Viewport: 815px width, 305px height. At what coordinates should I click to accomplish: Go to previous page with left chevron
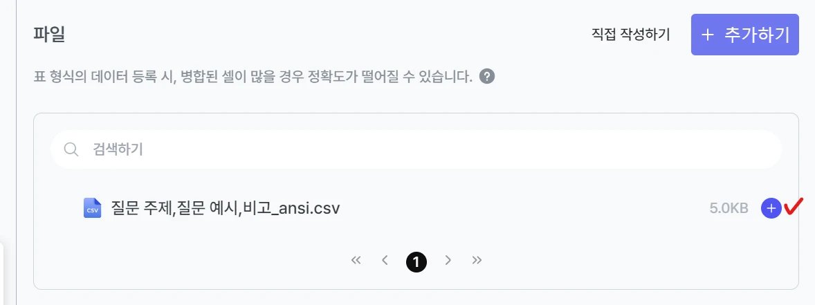tap(385, 260)
